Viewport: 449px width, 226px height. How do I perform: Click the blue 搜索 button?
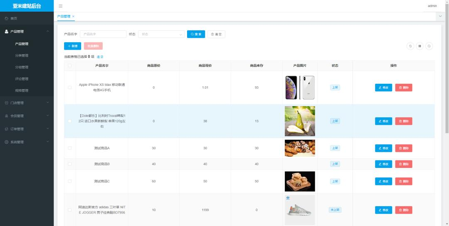(x=196, y=34)
